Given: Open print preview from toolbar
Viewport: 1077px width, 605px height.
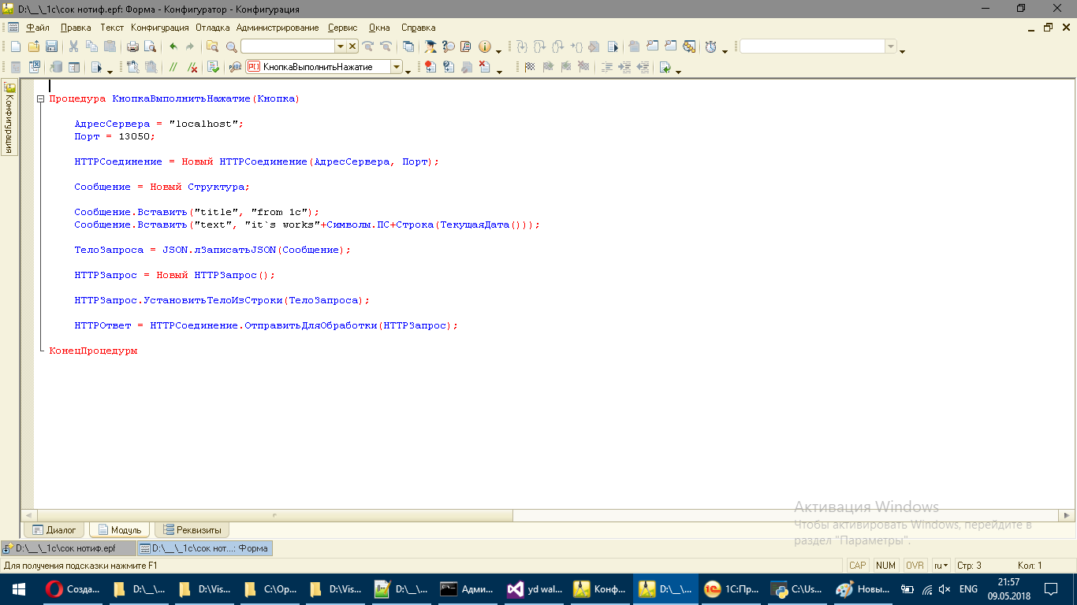Looking at the screenshot, I should tap(150, 46).
